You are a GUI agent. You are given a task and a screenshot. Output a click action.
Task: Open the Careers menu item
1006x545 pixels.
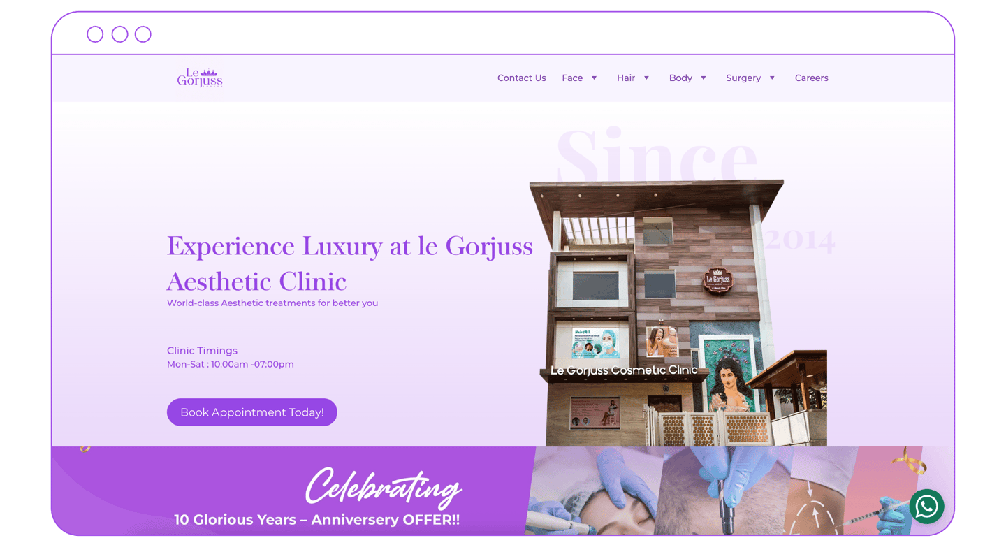tap(812, 78)
